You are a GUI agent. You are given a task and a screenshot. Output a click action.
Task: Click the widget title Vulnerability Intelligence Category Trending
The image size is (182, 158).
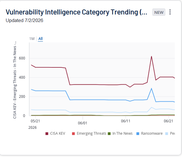point(77,12)
